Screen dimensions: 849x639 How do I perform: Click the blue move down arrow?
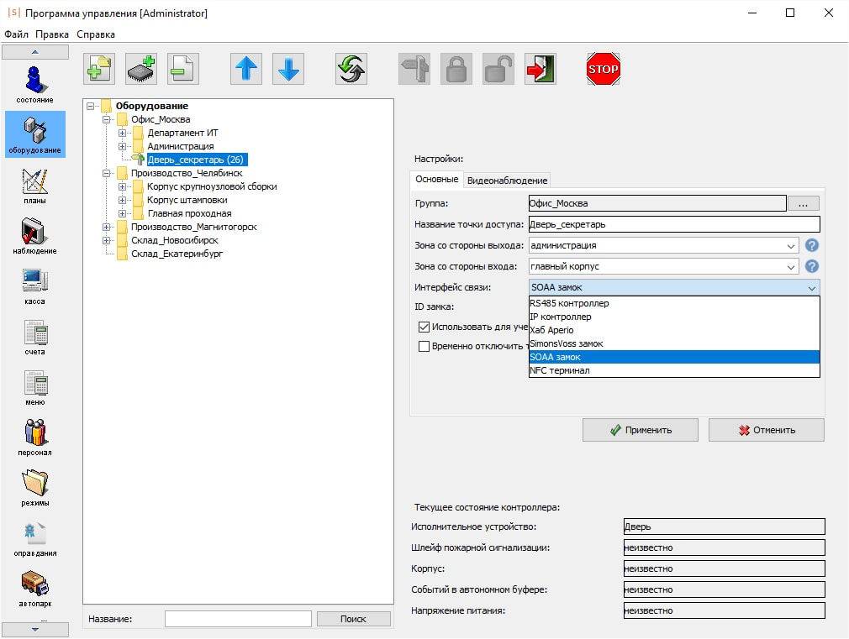point(288,69)
